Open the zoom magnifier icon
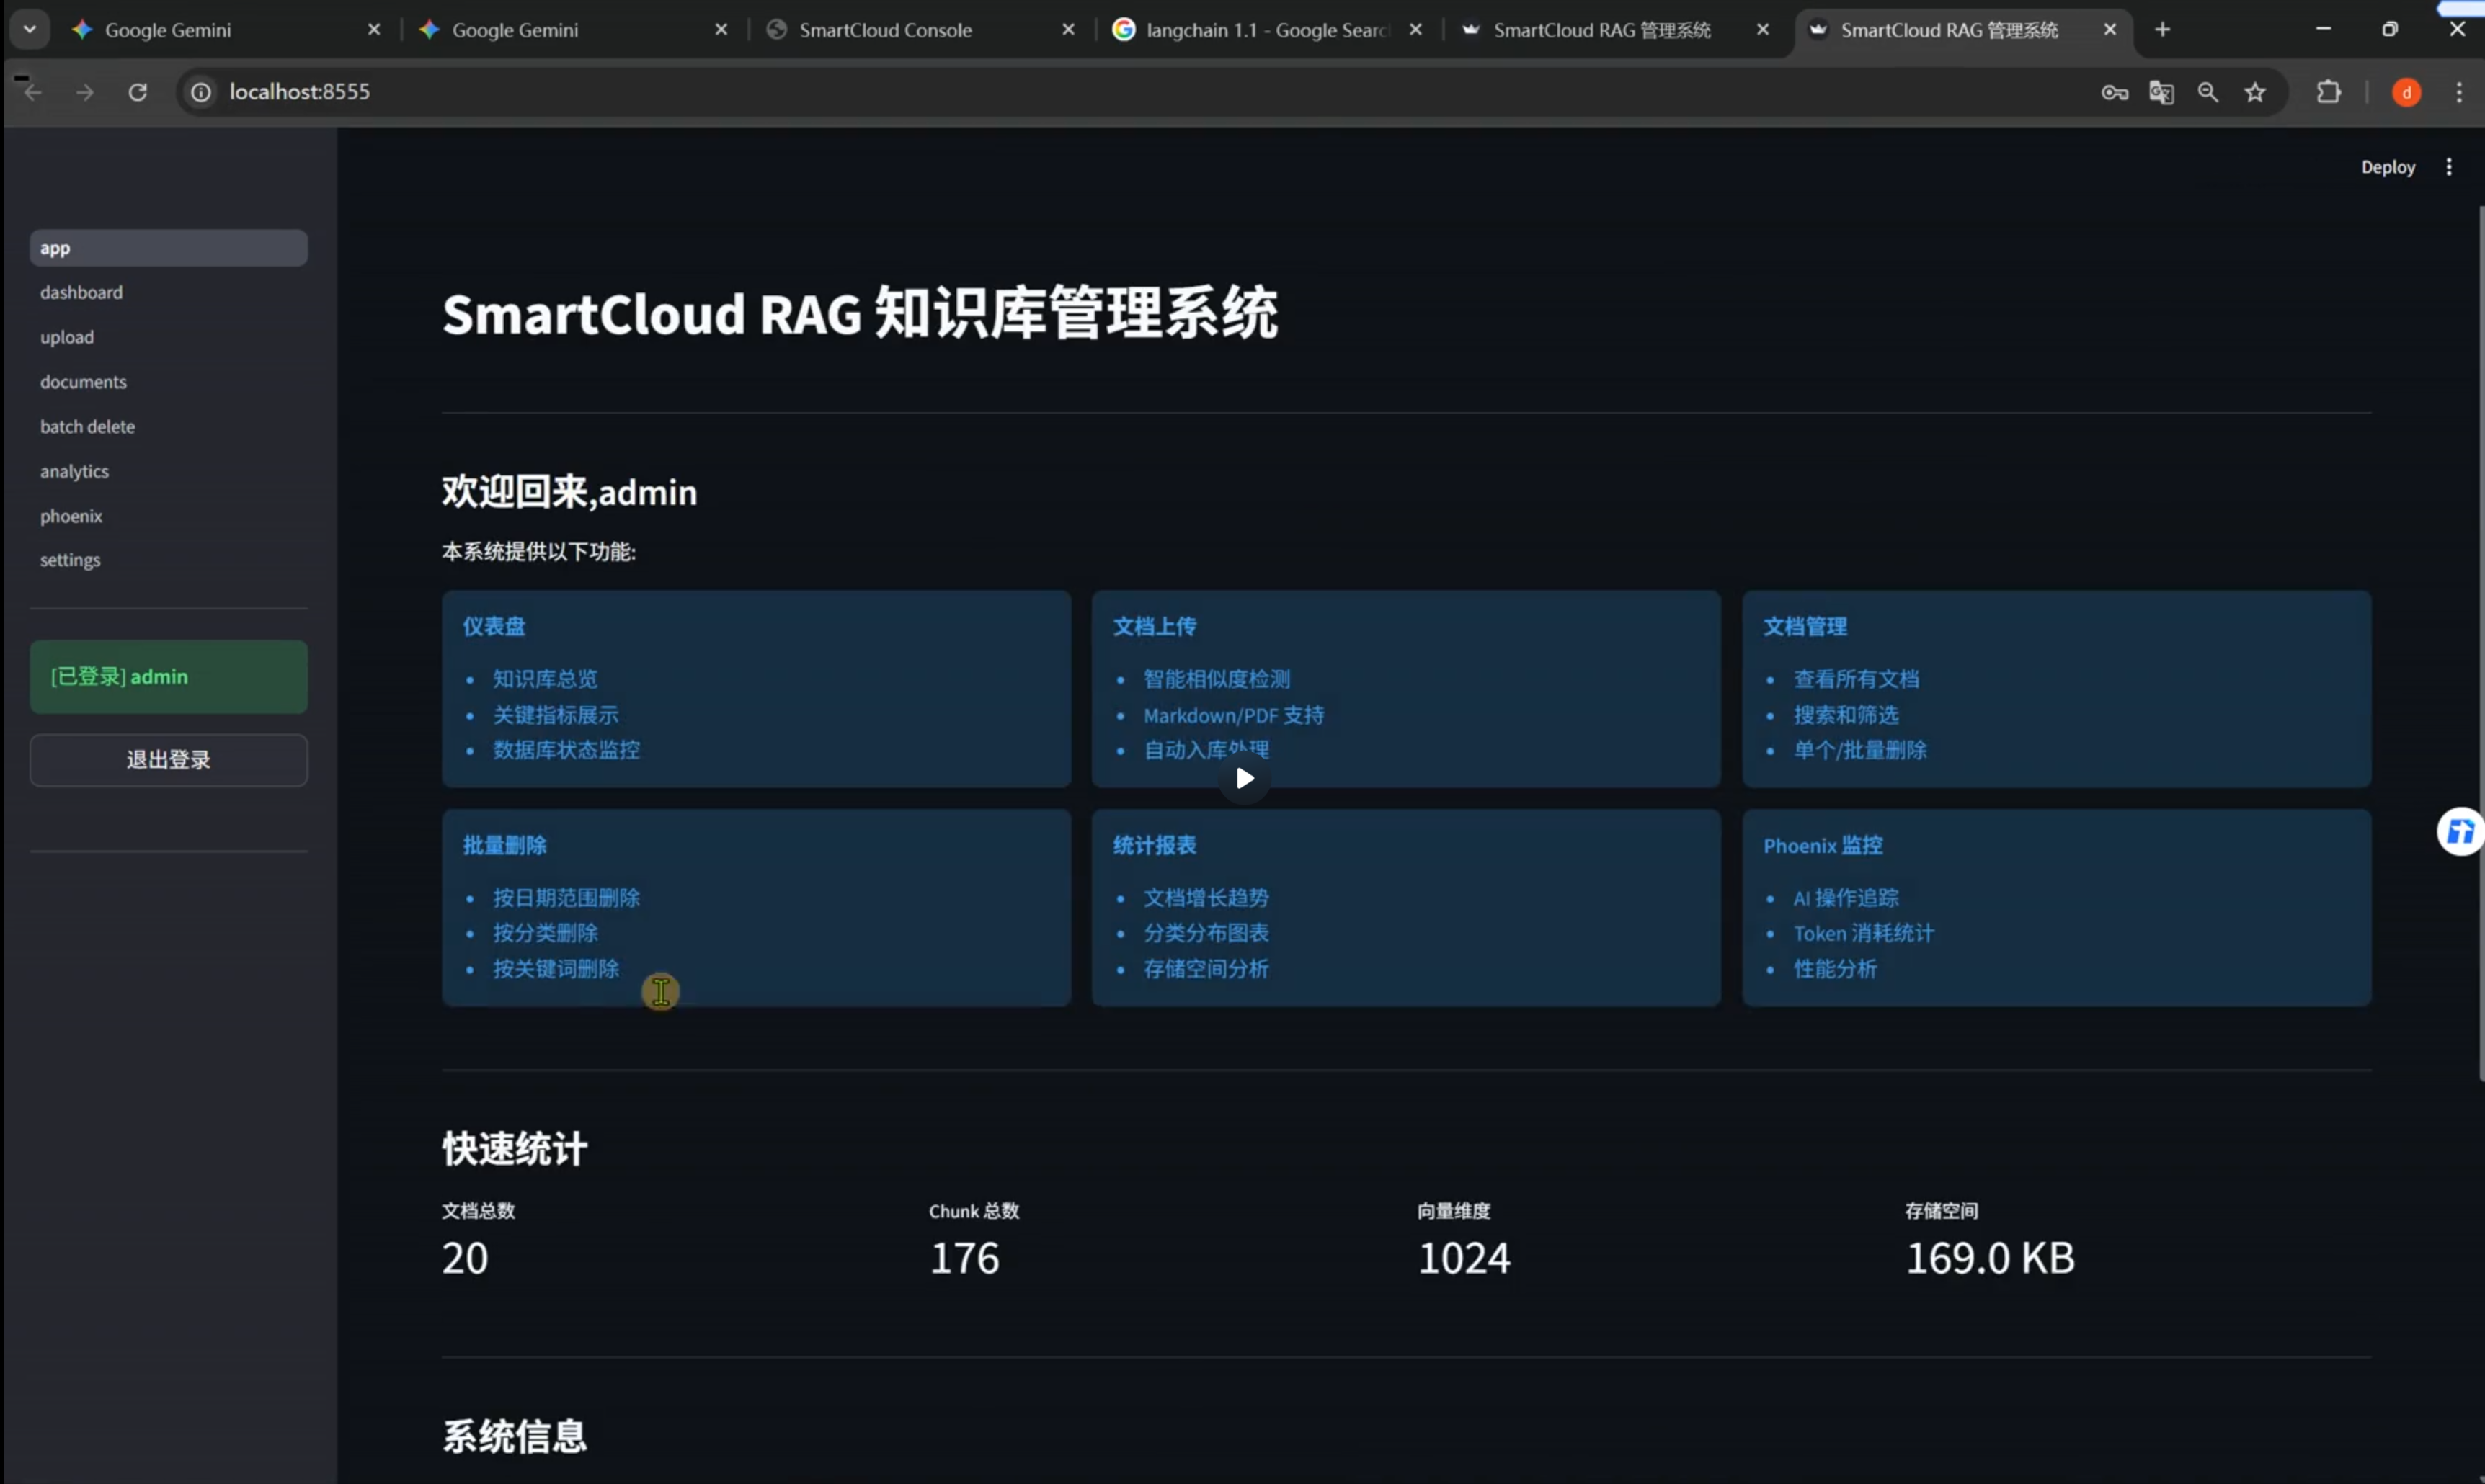Image resolution: width=2485 pixels, height=1484 pixels. pos(2208,92)
